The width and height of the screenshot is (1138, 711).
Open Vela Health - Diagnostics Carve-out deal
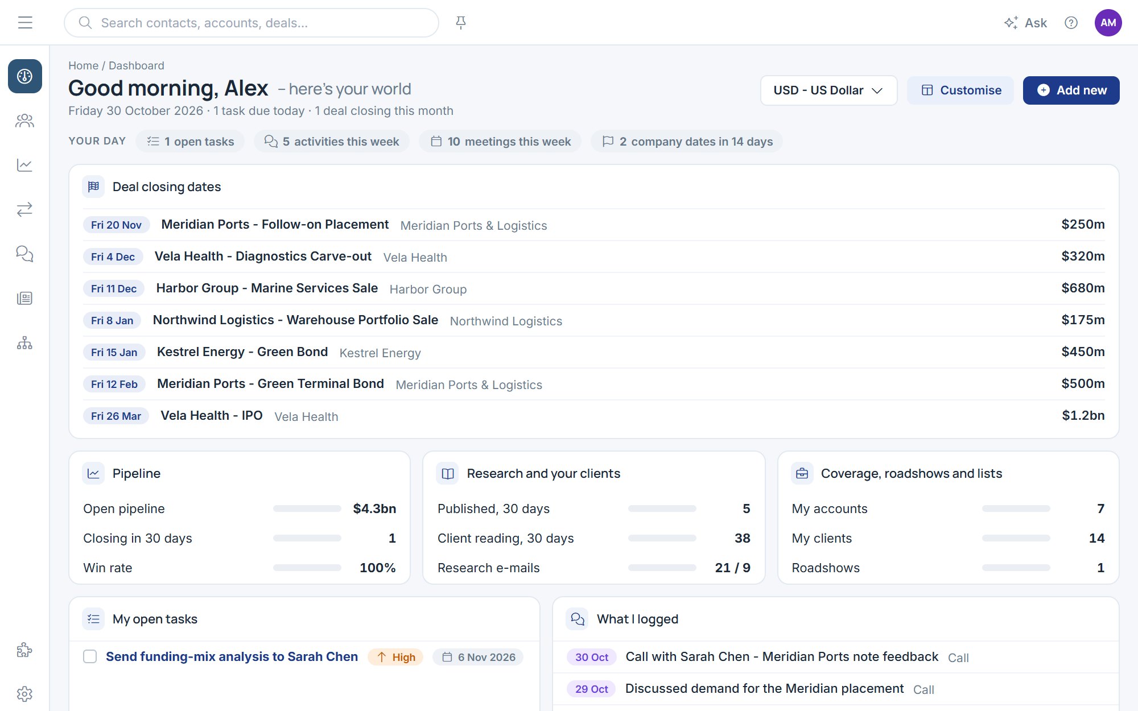click(x=594, y=257)
